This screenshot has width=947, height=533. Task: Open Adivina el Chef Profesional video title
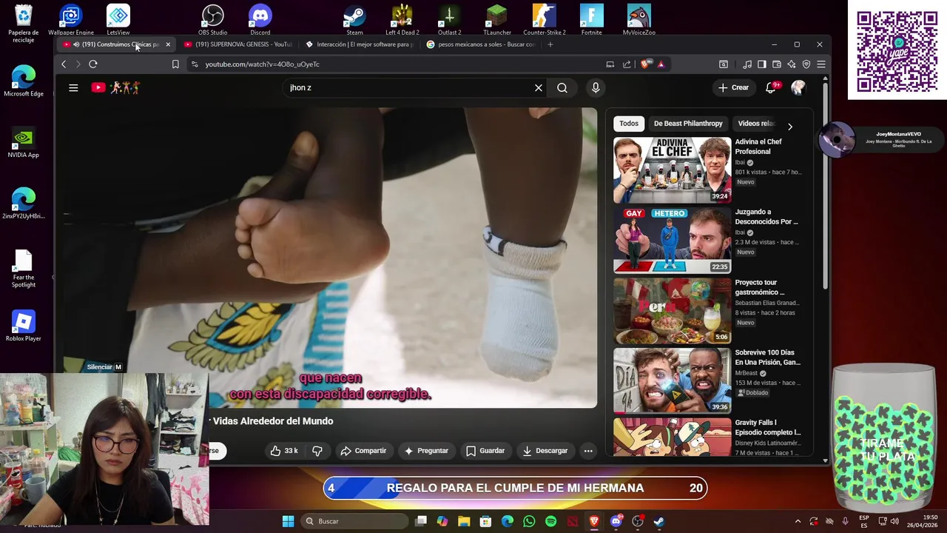(x=758, y=147)
